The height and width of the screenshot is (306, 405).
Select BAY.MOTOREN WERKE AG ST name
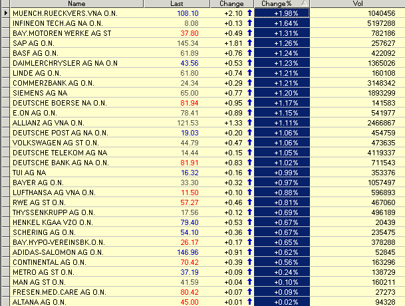click(x=62, y=33)
